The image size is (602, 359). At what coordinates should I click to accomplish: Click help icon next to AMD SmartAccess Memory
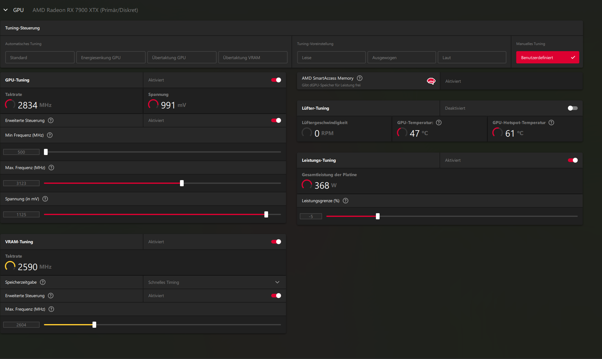click(x=360, y=78)
